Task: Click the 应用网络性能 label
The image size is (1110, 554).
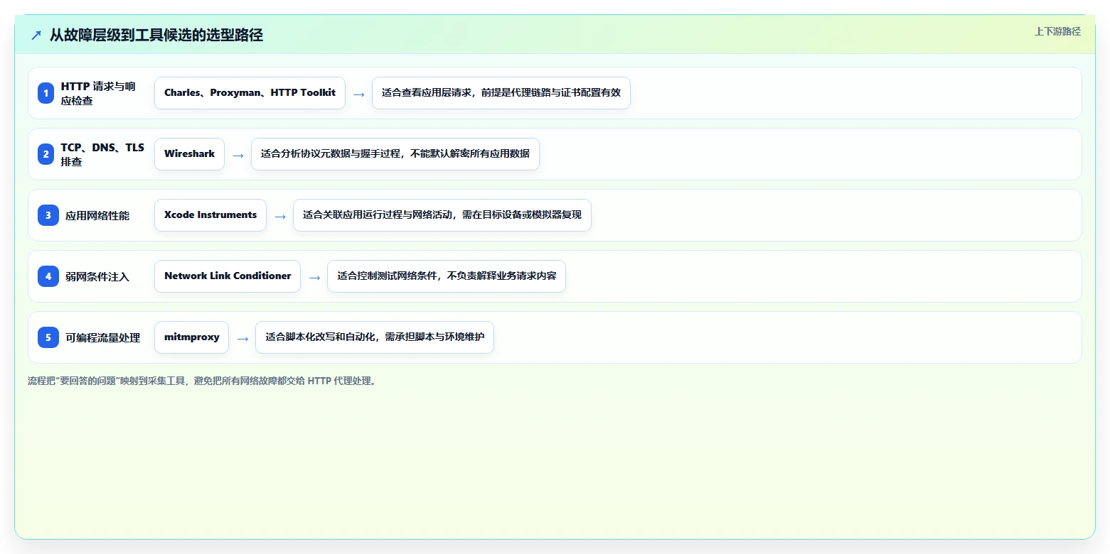Action: (x=97, y=215)
